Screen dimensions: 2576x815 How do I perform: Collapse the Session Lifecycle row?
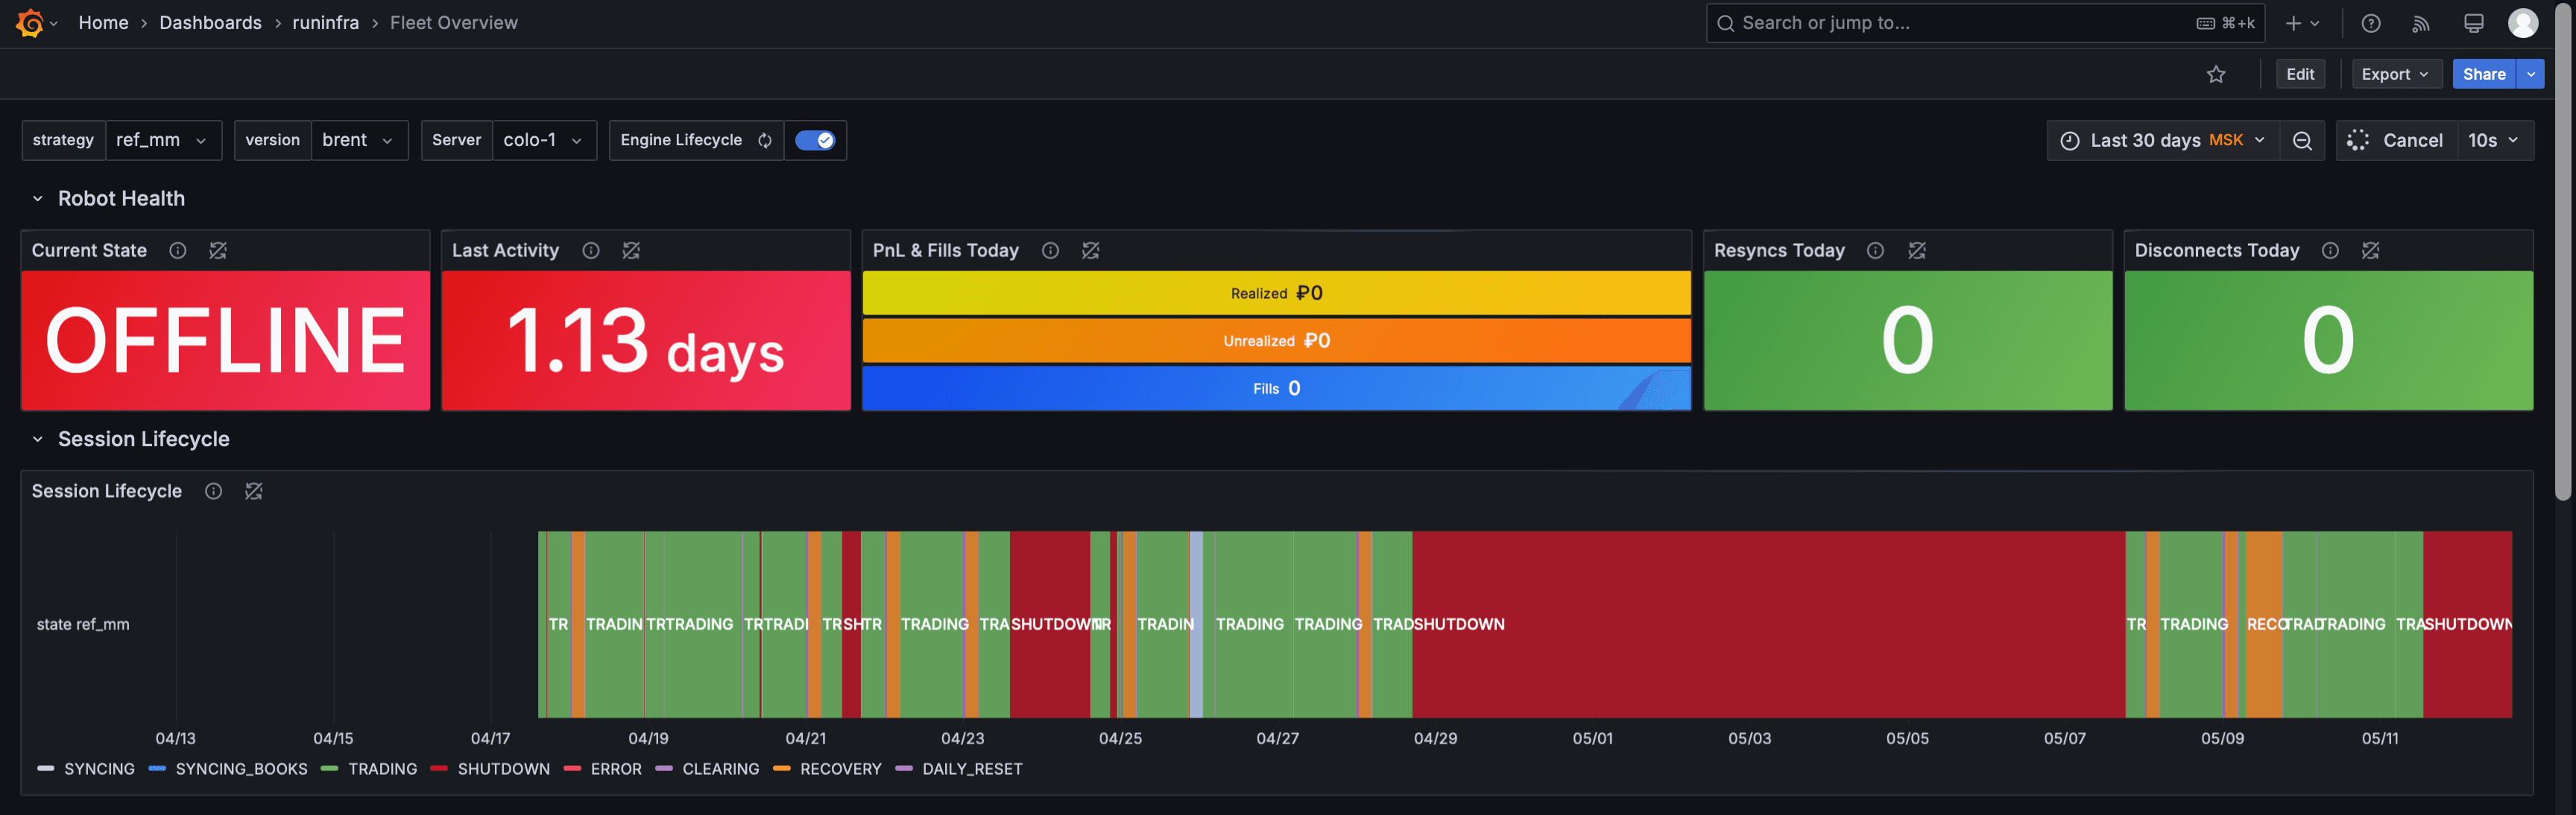(x=38, y=439)
